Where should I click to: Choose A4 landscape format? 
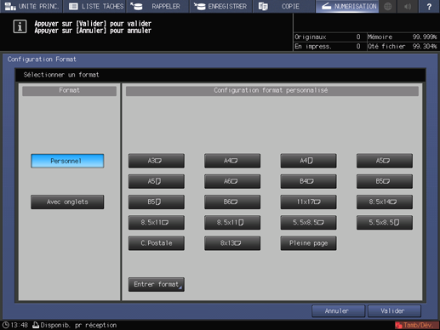tap(232, 161)
